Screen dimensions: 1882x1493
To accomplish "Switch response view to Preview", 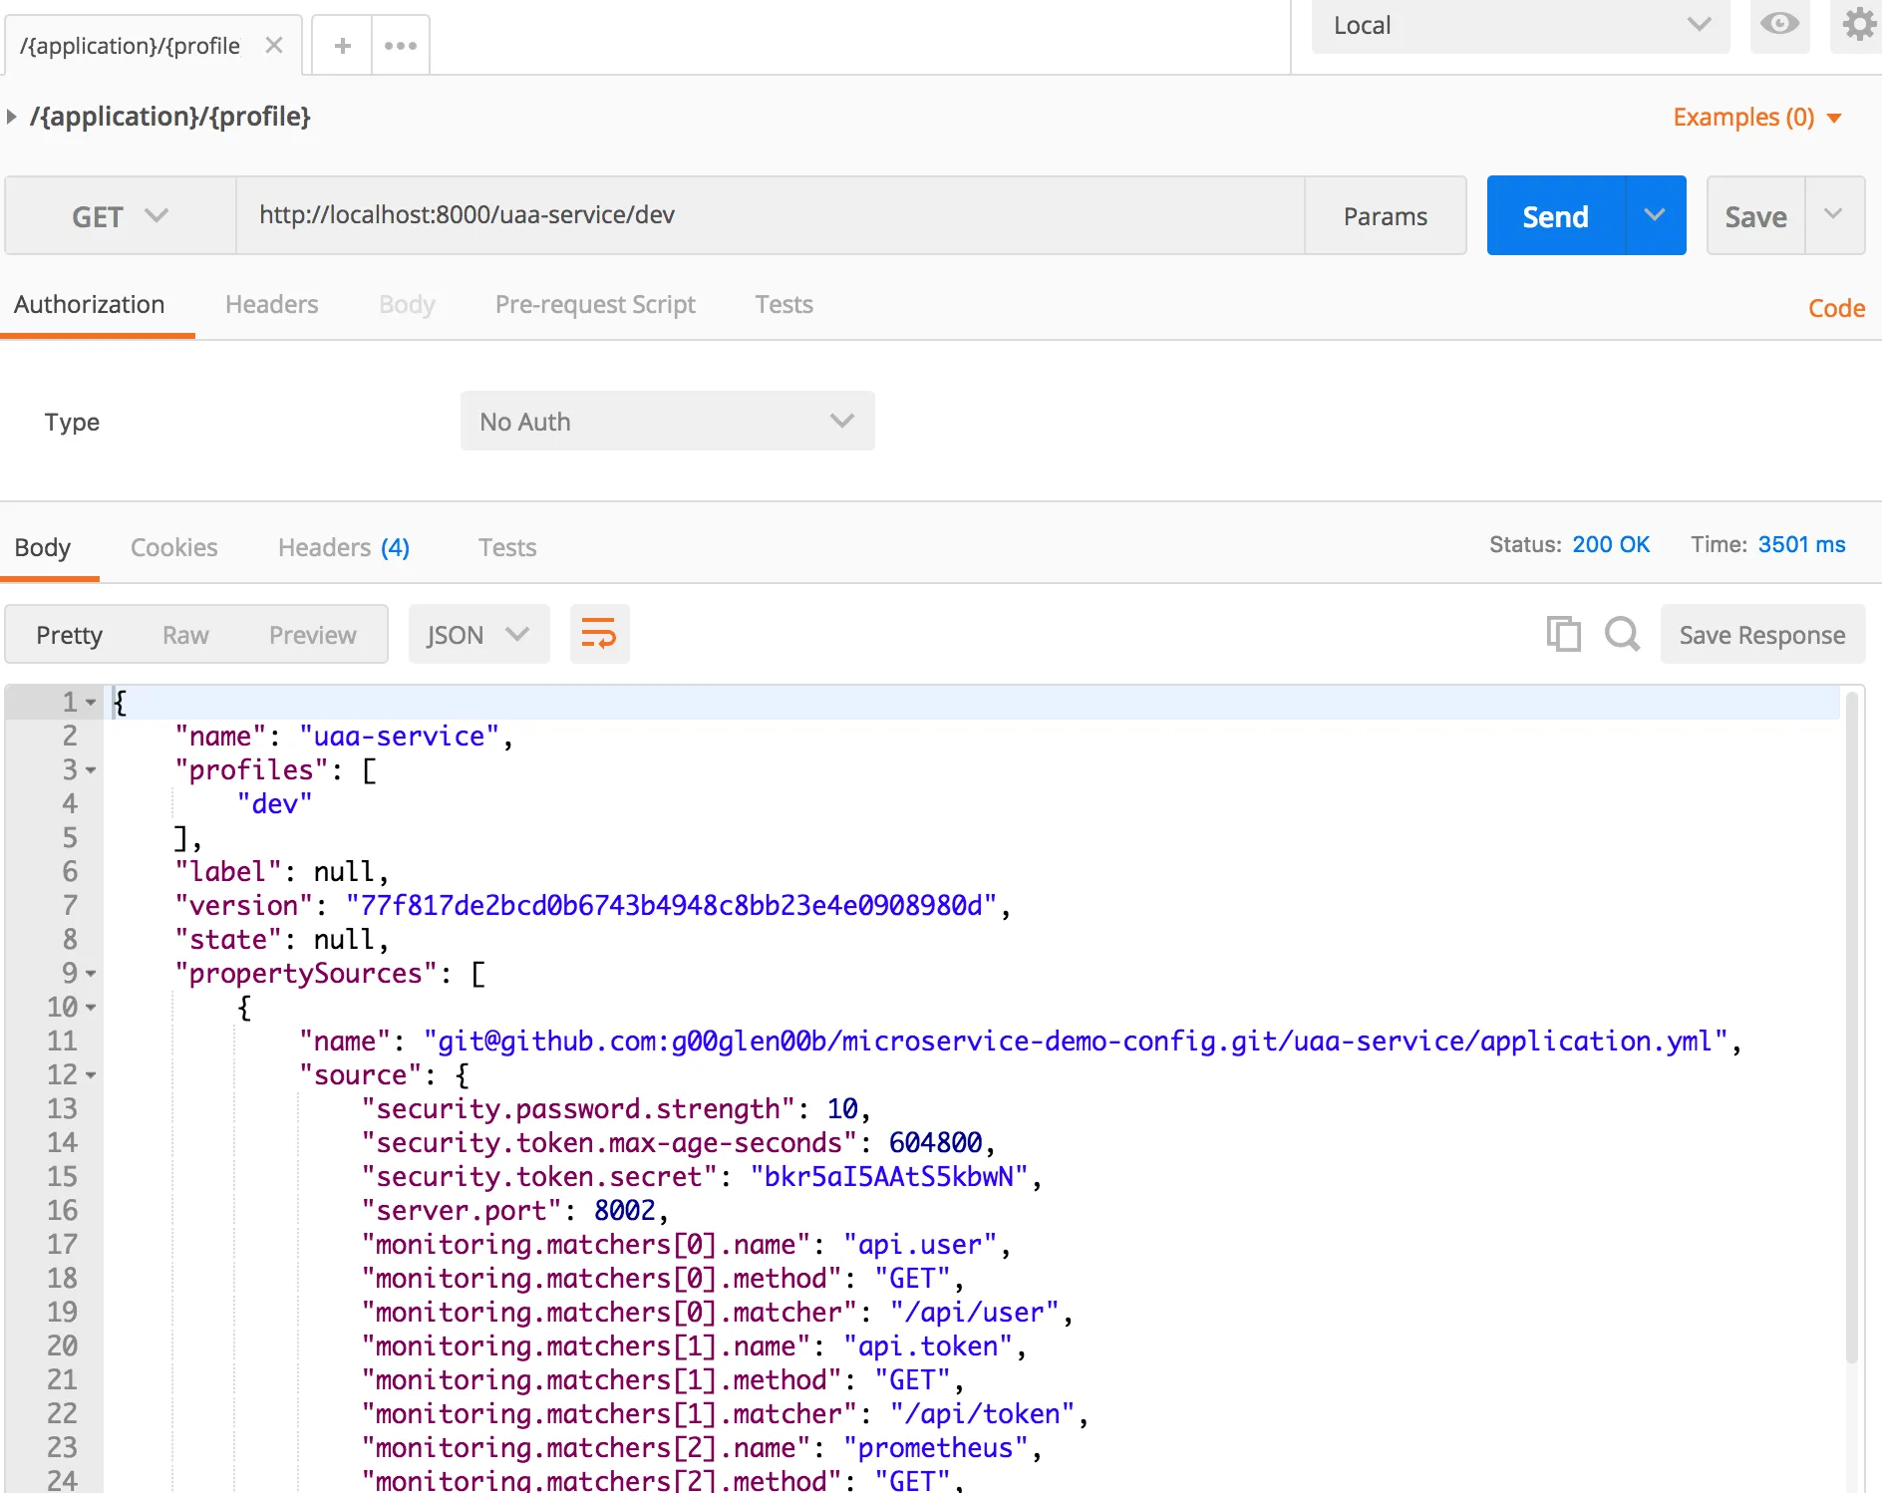I will 312,635.
